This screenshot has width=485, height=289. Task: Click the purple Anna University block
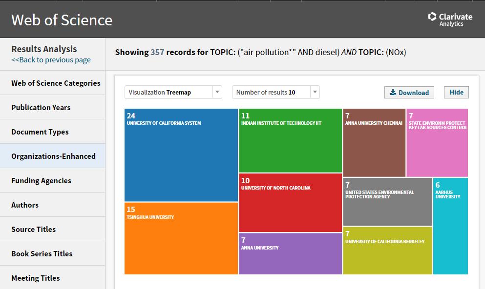click(x=291, y=253)
